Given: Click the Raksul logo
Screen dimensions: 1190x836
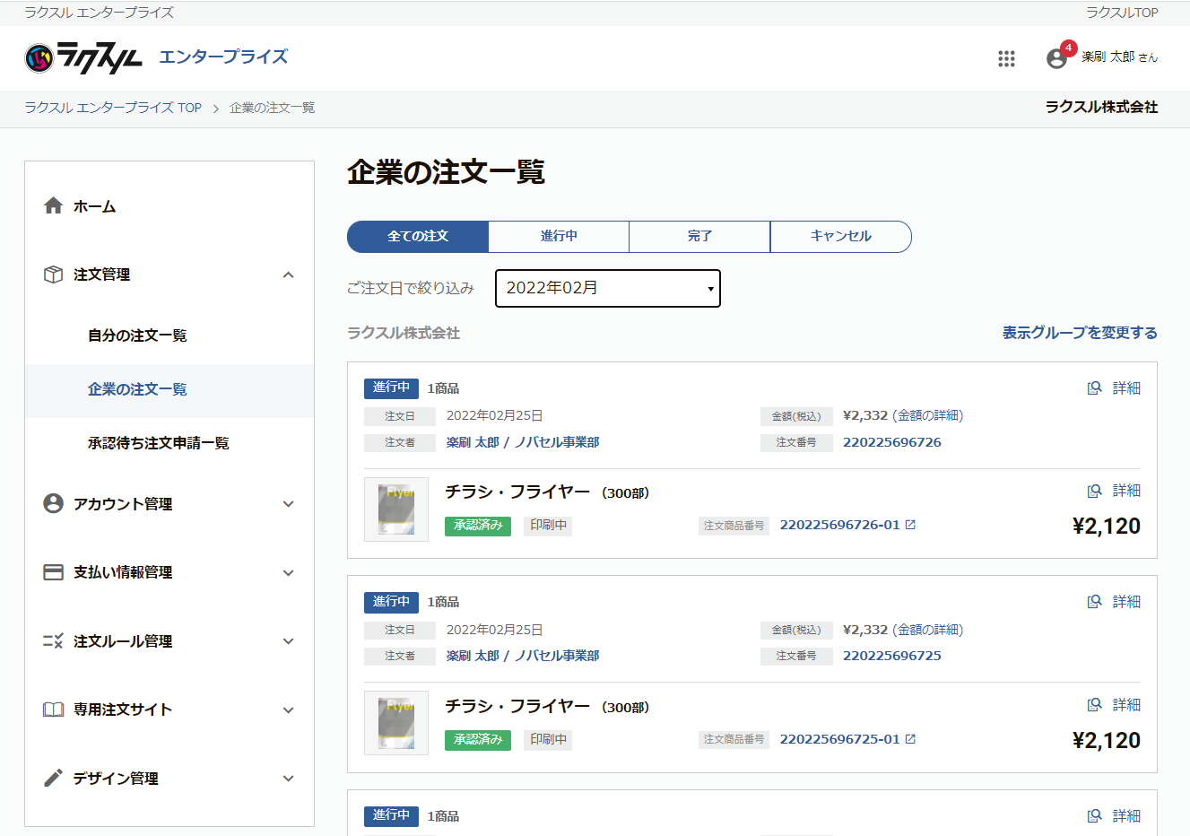Looking at the screenshot, I should [83, 57].
